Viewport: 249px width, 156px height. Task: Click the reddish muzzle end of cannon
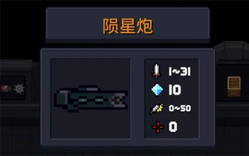(118, 100)
